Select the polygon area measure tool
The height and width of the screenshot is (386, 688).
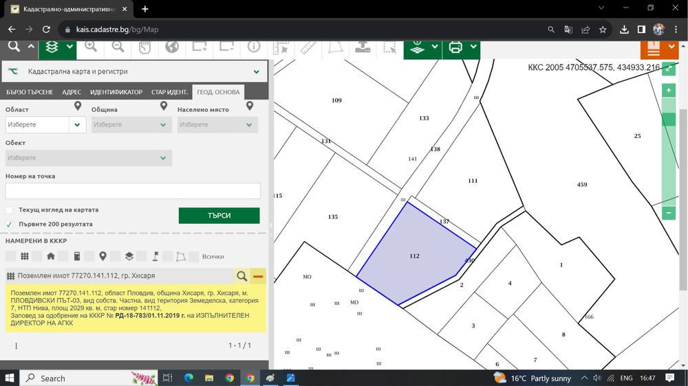pyautogui.click(x=336, y=47)
